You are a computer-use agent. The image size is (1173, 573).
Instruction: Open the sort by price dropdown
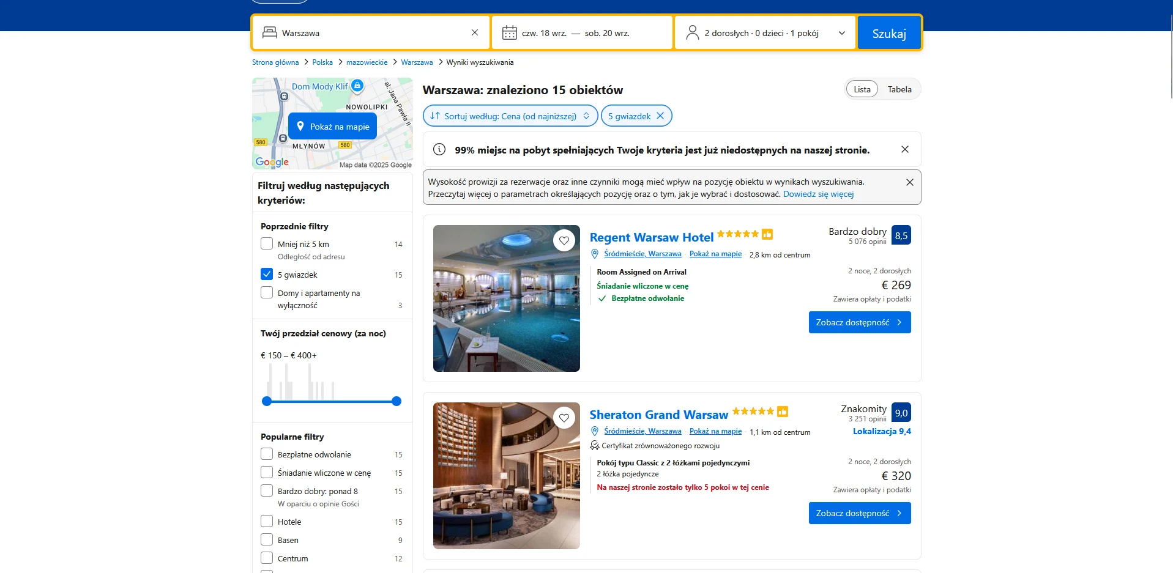point(510,116)
